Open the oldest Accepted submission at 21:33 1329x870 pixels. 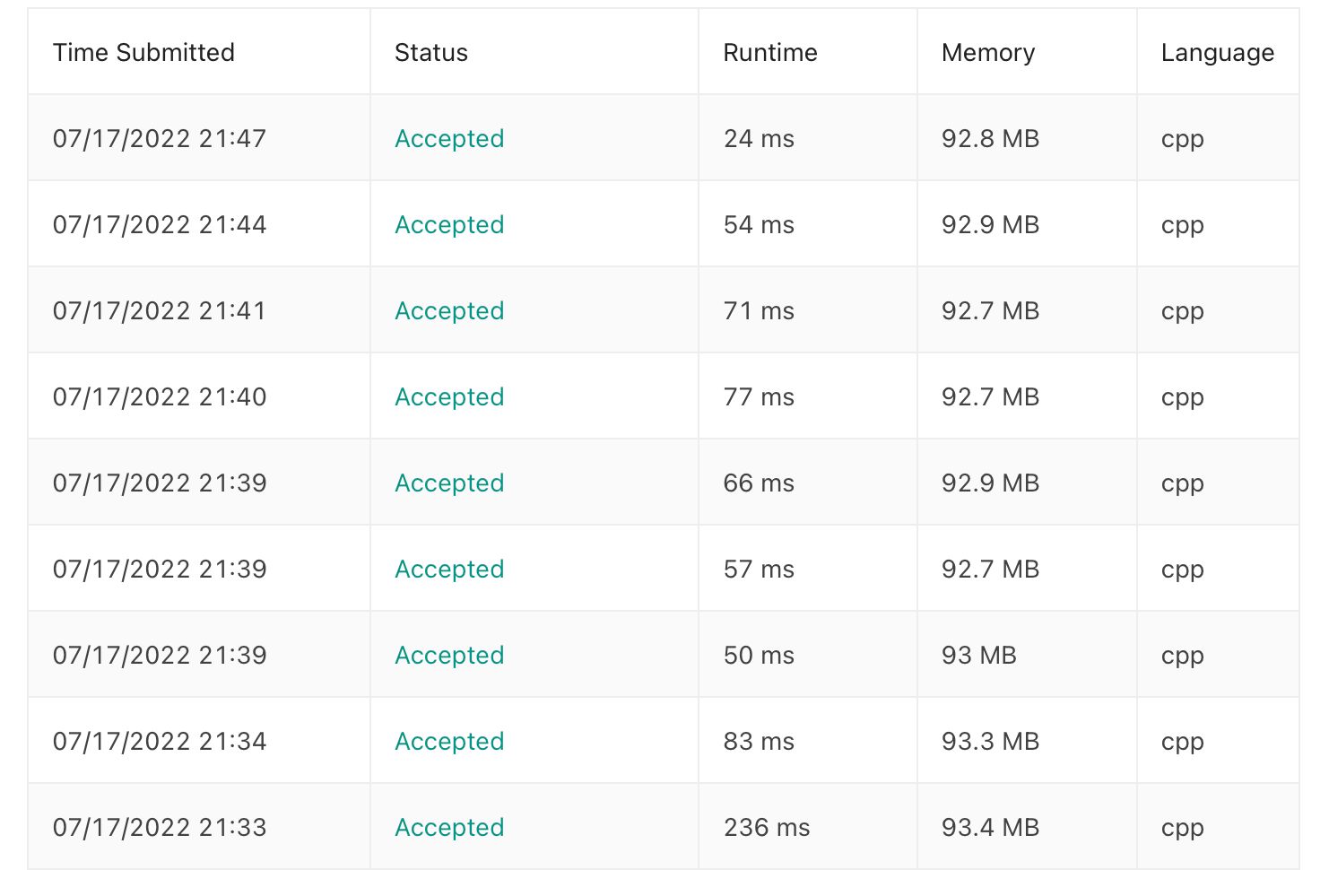[x=448, y=827]
